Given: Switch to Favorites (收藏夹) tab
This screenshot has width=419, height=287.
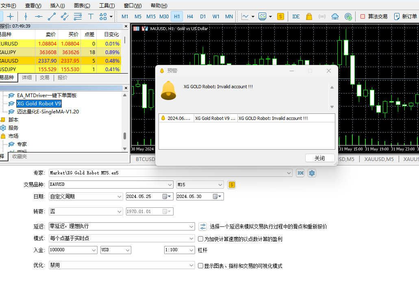Looking at the screenshot, I should coord(20,157).
